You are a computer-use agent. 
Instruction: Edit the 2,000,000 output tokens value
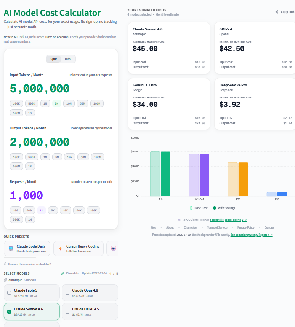(40, 142)
